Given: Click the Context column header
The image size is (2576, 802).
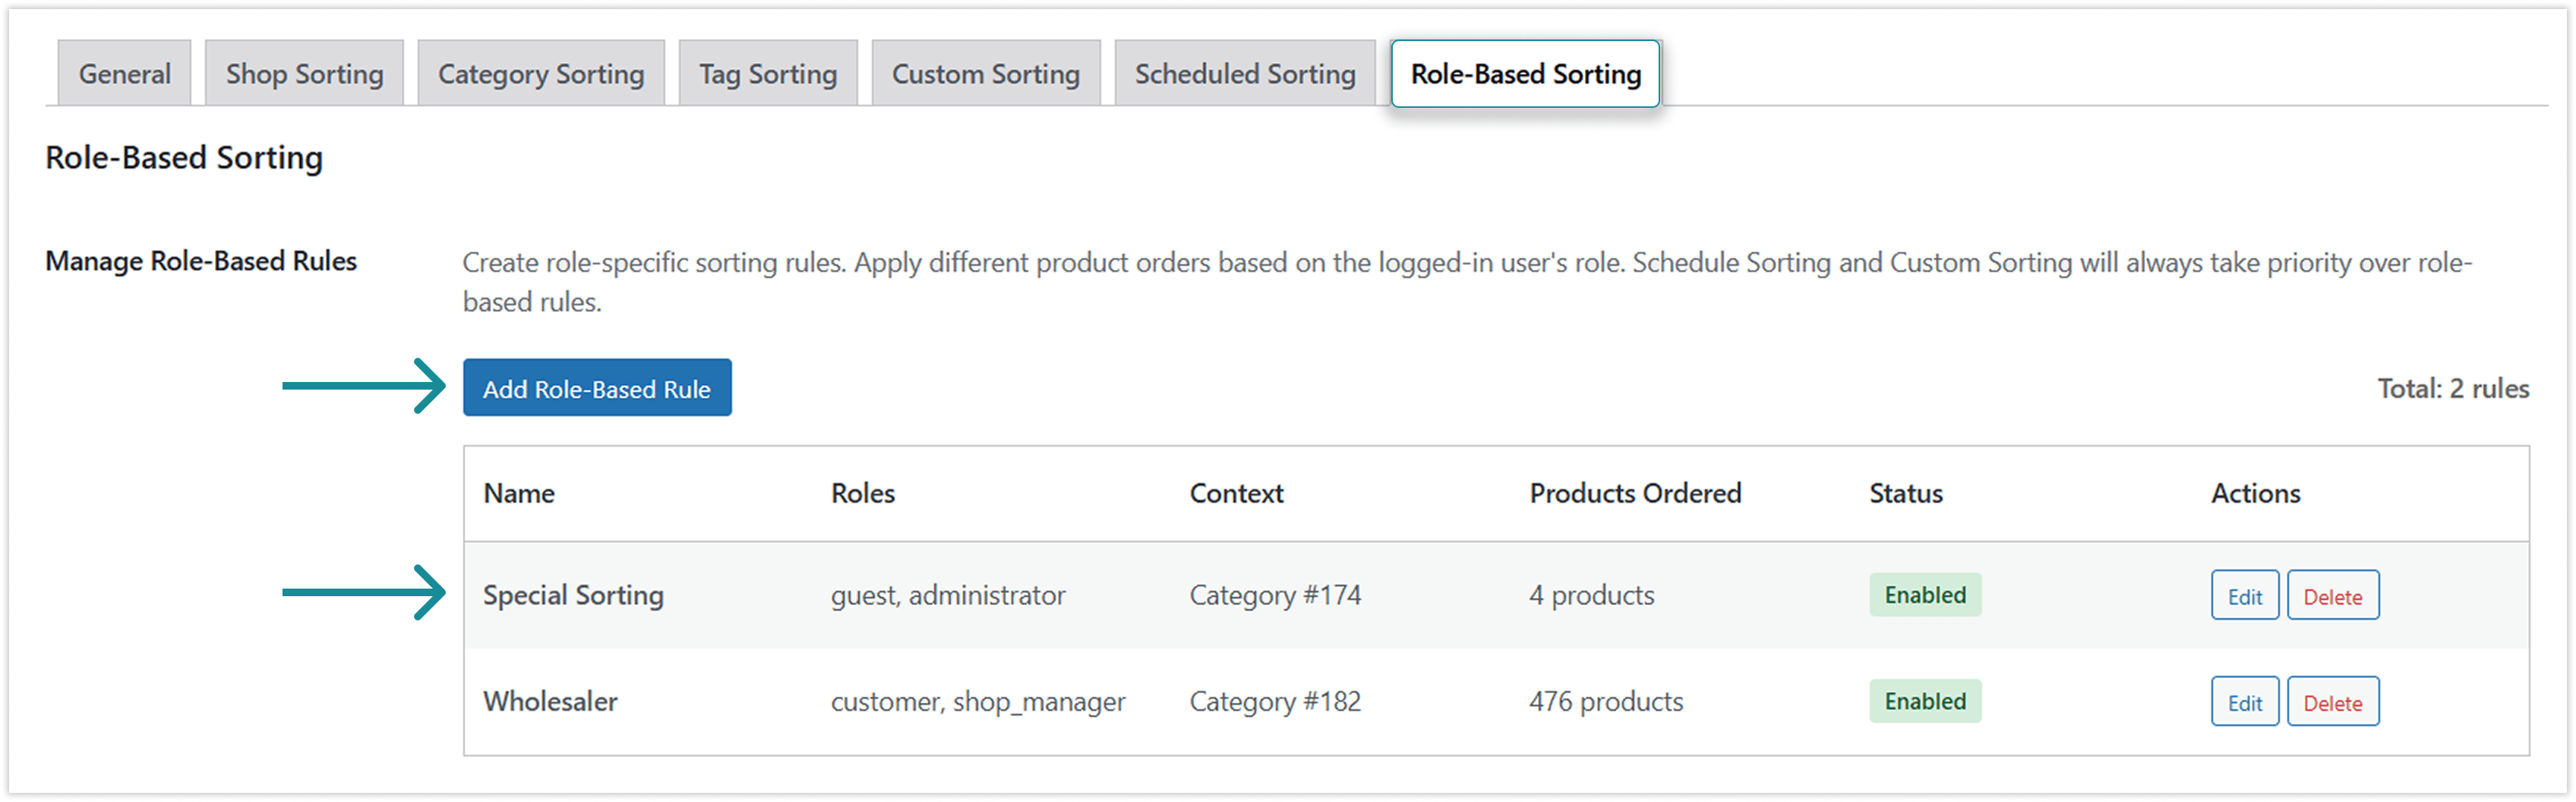Looking at the screenshot, I should click(x=1236, y=493).
